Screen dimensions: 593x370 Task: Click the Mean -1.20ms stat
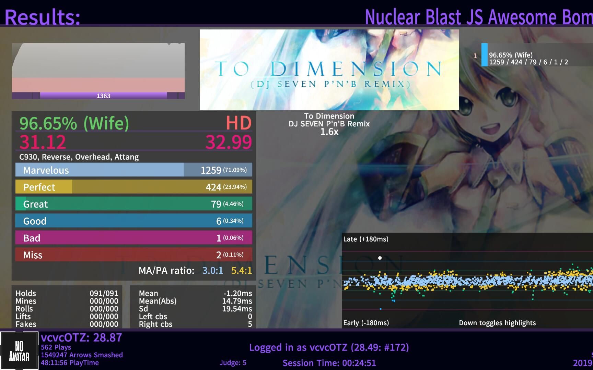click(x=195, y=293)
